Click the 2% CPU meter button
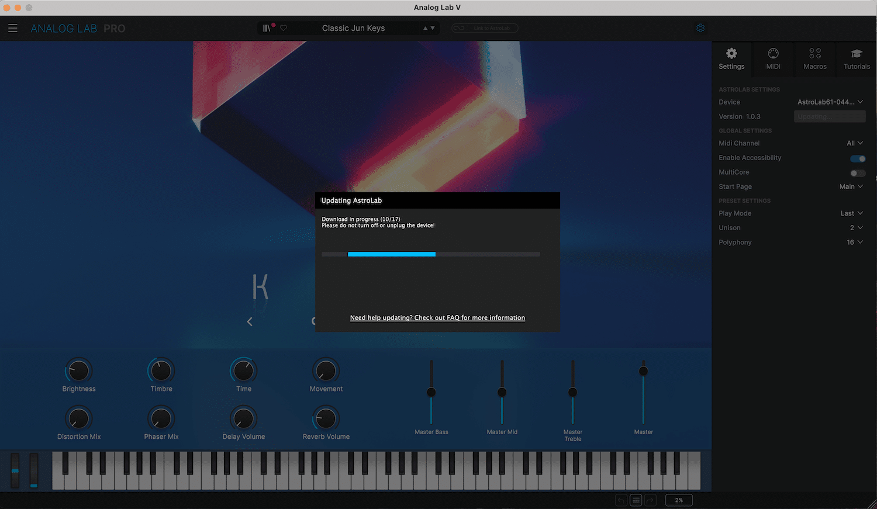877x509 pixels. (x=679, y=500)
